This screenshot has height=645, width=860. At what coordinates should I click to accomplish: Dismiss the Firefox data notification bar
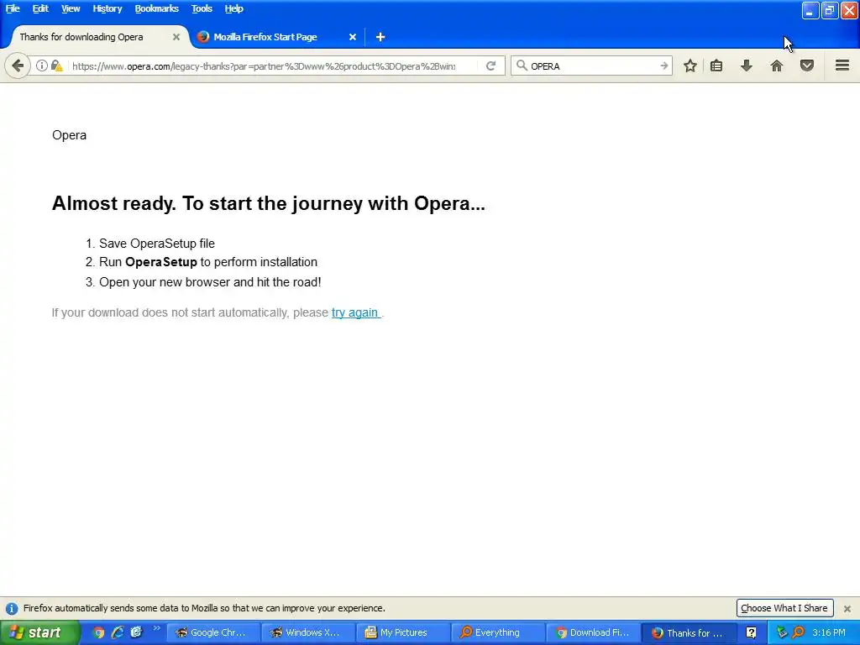pyautogui.click(x=847, y=608)
